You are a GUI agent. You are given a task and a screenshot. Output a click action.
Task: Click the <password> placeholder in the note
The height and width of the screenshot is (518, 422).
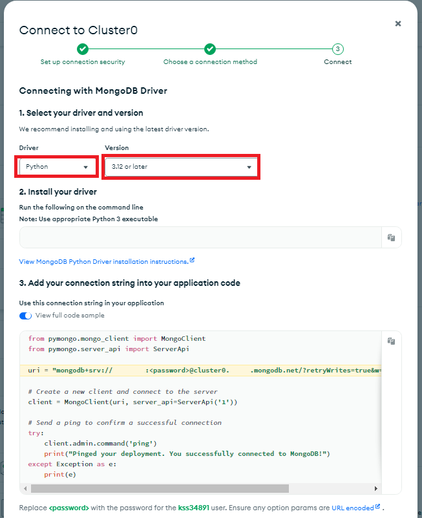point(69,508)
